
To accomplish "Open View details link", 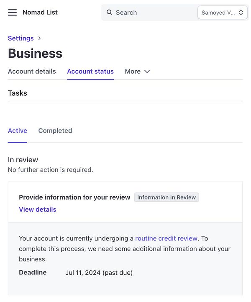I will tap(38, 210).
